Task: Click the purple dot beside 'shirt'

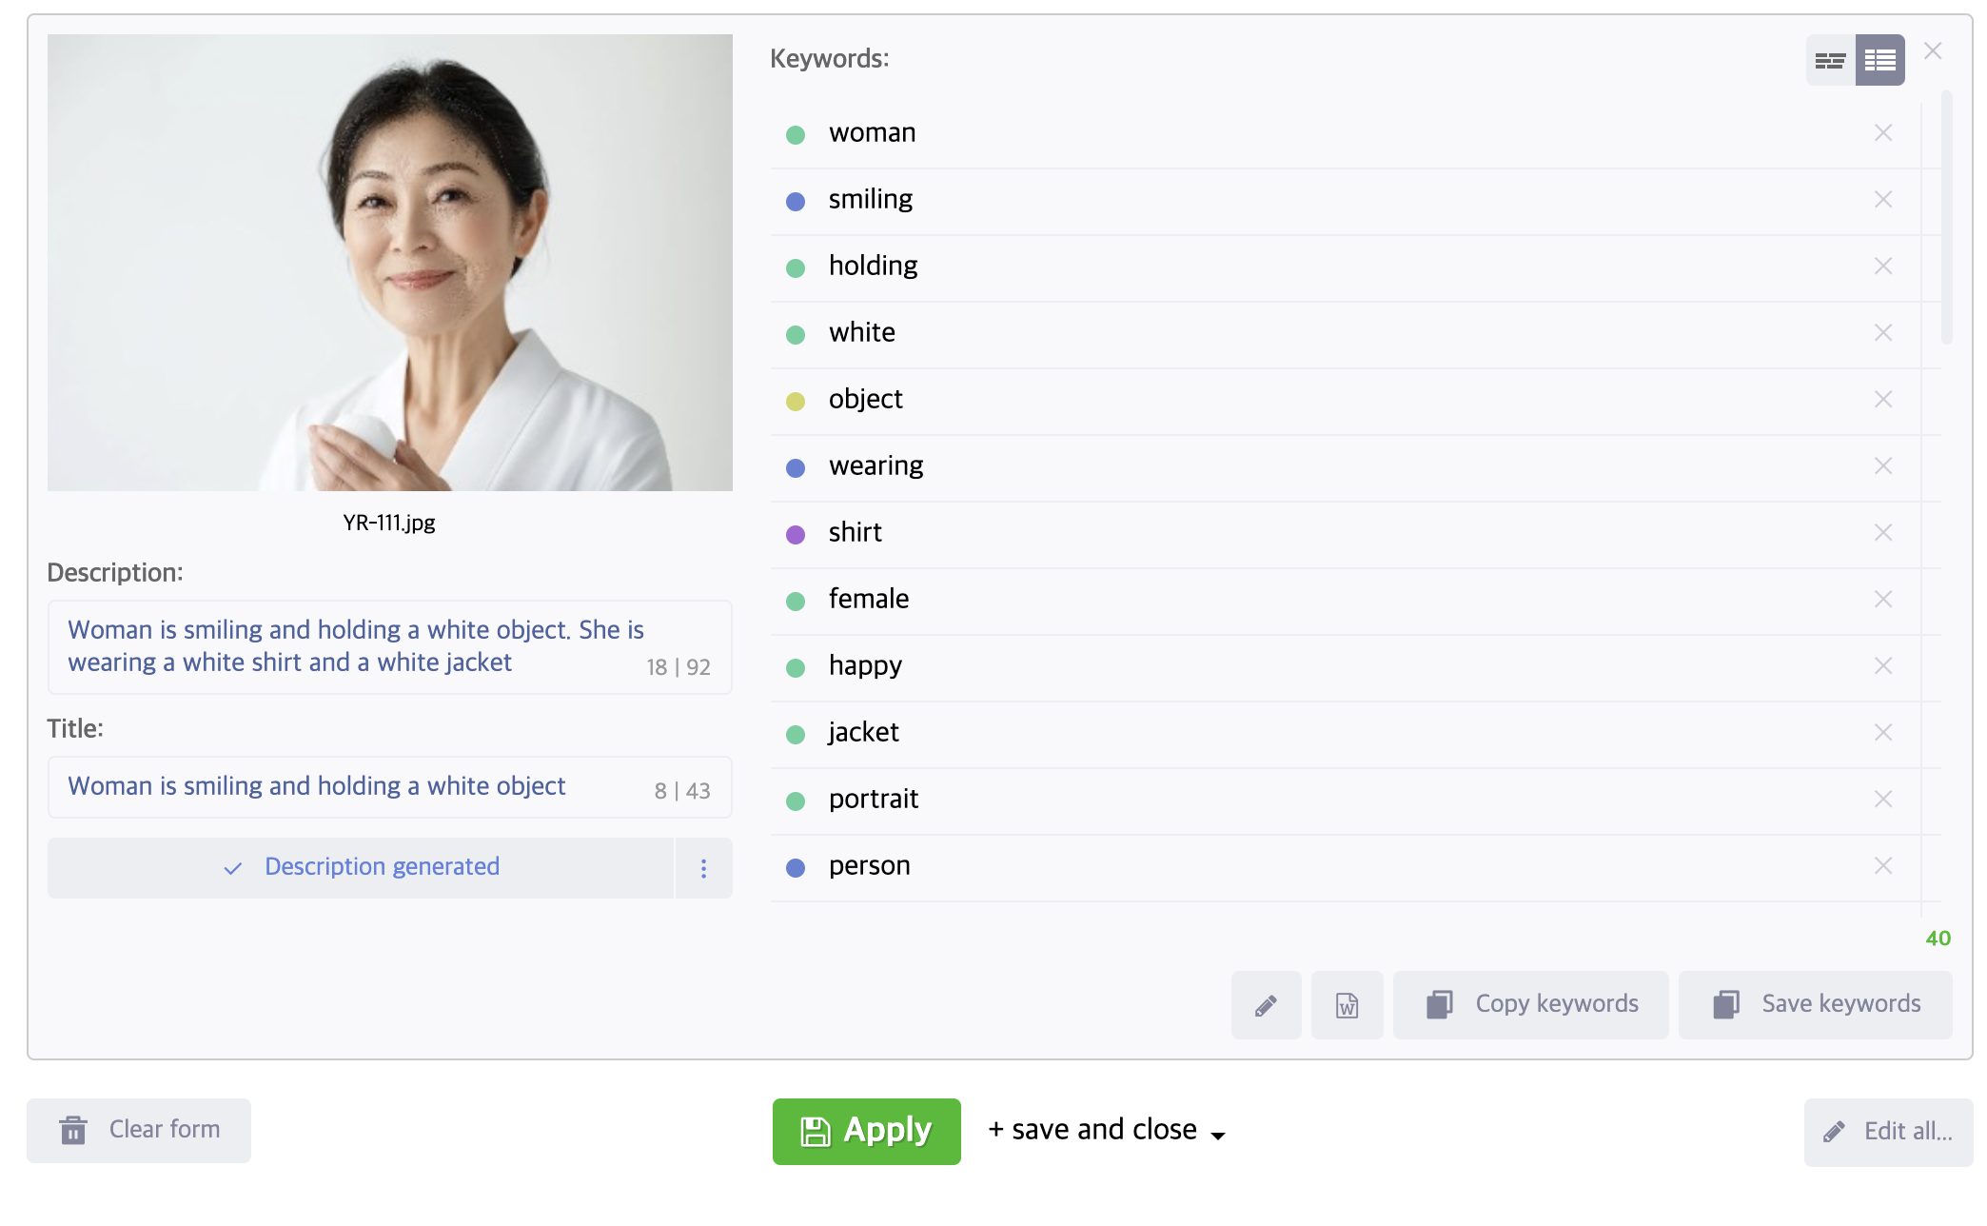Action: (796, 534)
